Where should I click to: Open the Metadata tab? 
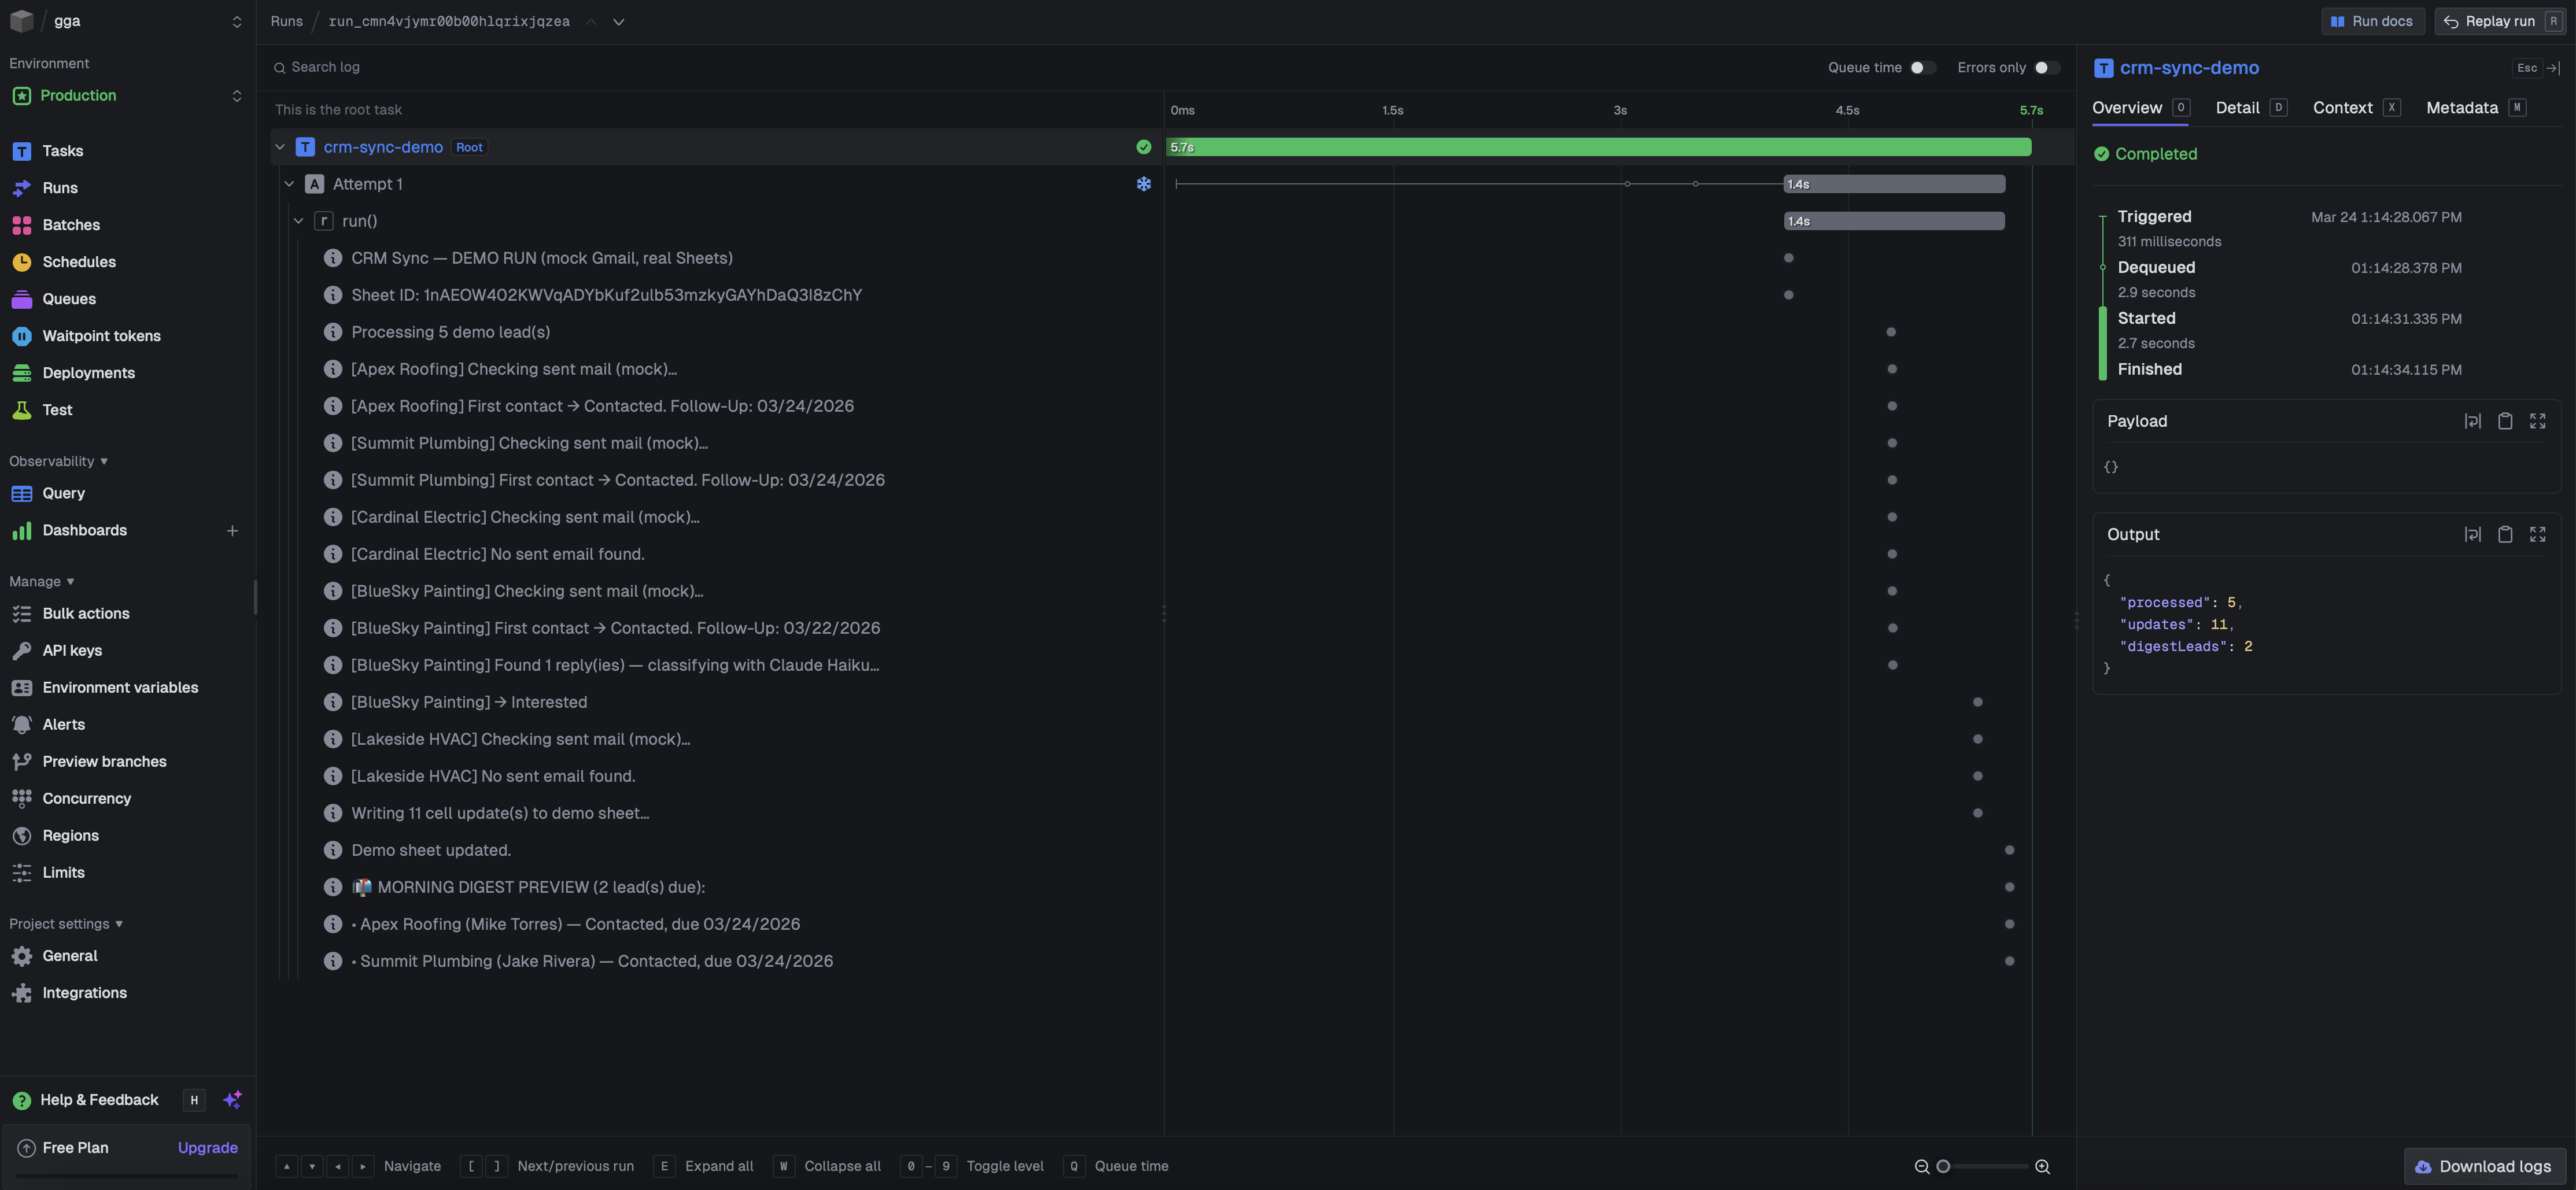pyautogui.click(x=2462, y=107)
